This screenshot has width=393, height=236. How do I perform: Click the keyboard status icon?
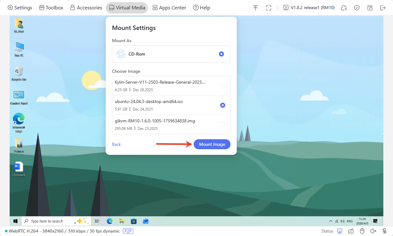click(351, 231)
